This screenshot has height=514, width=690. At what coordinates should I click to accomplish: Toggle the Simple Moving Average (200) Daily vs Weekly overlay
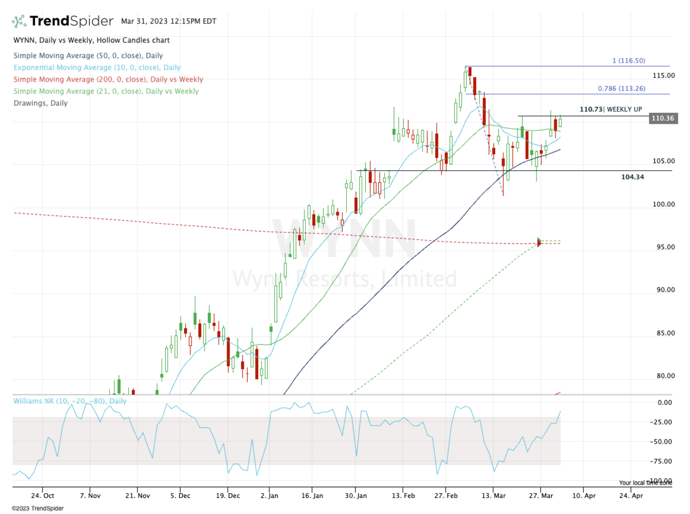tap(105, 79)
